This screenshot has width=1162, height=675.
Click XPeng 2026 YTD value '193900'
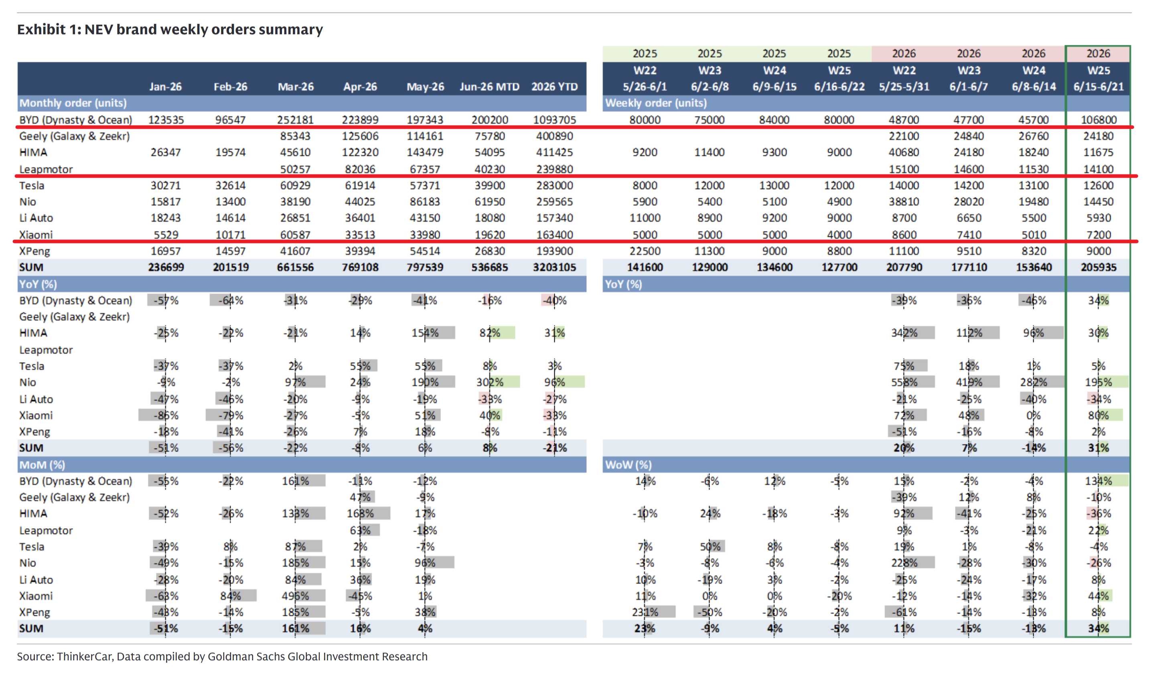point(555,251)
